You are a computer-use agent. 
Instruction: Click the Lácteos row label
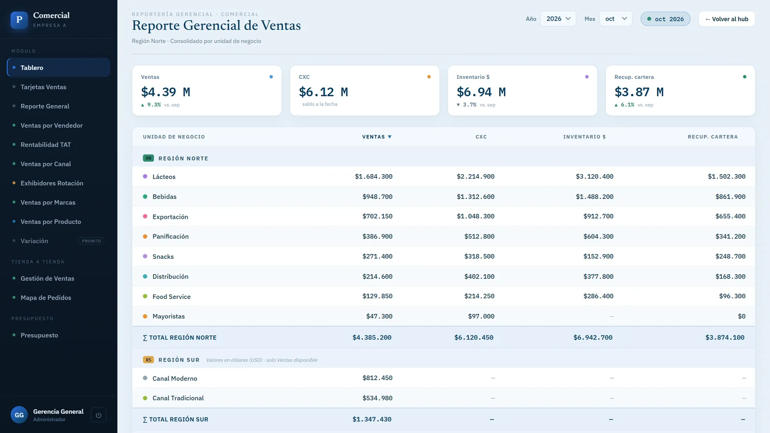pyautogui.click(x=164, y=177)
